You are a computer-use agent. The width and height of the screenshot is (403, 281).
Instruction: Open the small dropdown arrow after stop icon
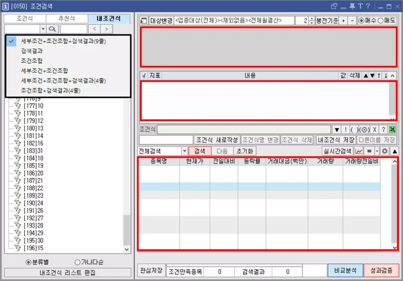[x=377, y=151]
